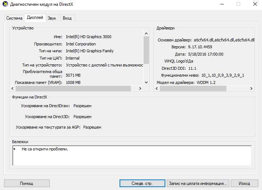262x190 pixels.
Task: Click the date 5/18/2016 17:00:00
Action: 206,54
